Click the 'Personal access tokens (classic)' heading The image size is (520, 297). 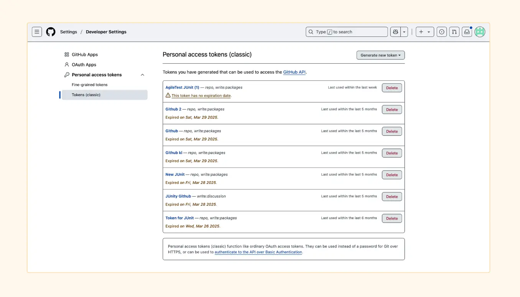coord(207,54)
